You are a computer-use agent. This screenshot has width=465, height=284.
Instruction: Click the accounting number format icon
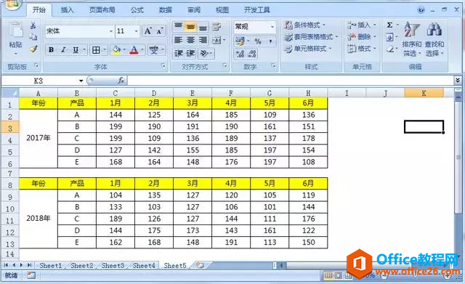(x=240, y=41)
